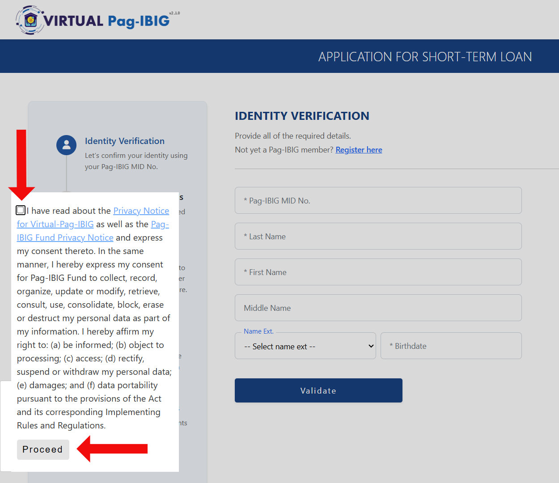This screenshot has width=559, height=483.
Task: Click 'Let's confirm your identity' description
Action: (136, 161)
